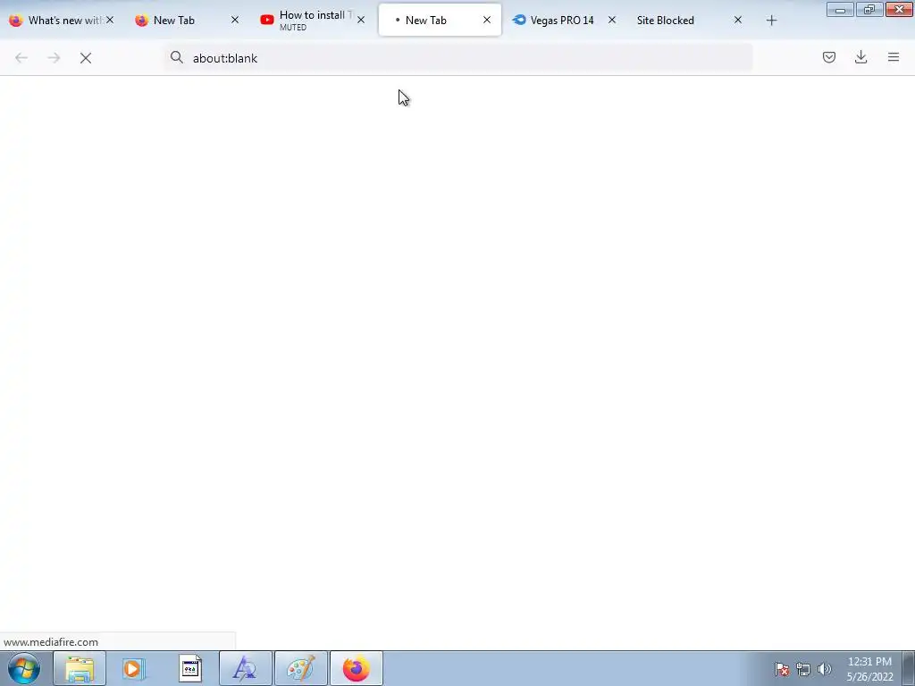Open Windows Explorer from the taskbar
Viewport: 915px width, 686px height.
tap(80, 668)
